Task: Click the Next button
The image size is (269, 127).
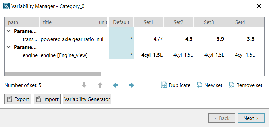Action: pyautogui.click(x=251, y=118)
